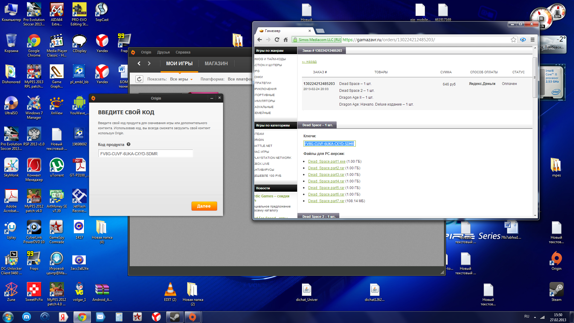This screenshot has height=323, width=574.
Task: Click the product code input field
Action: point(146,154)
